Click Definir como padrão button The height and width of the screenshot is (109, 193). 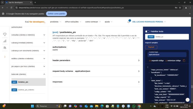tap(57, 14)
